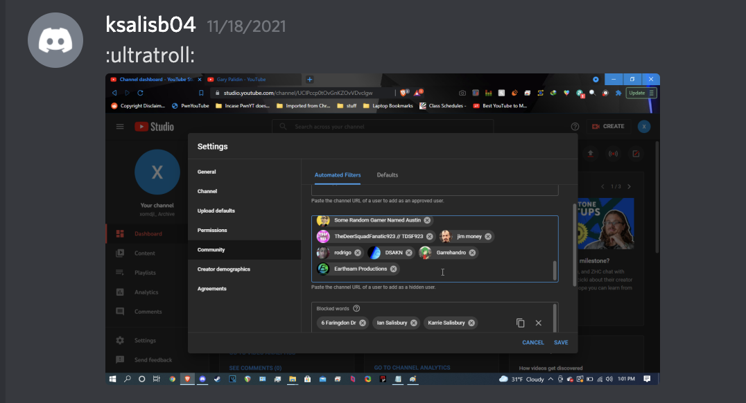Screen dimensions: 746x403
Task: Open Creator demographics settings section
Action: [223, 269]
